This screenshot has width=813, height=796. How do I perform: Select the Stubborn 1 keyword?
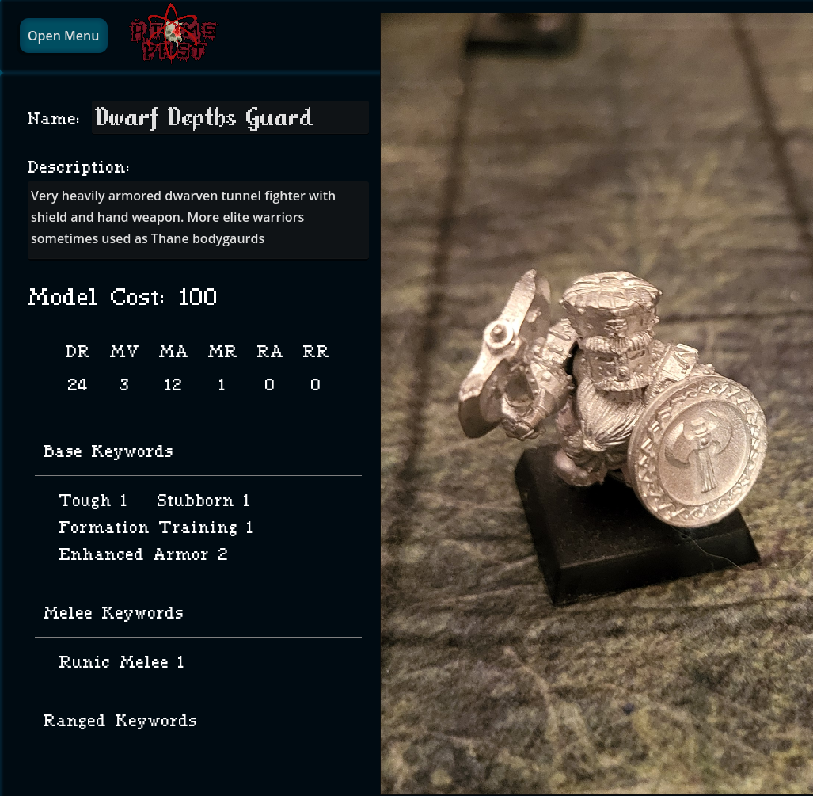pyautogui.click(x=203, y=501)
